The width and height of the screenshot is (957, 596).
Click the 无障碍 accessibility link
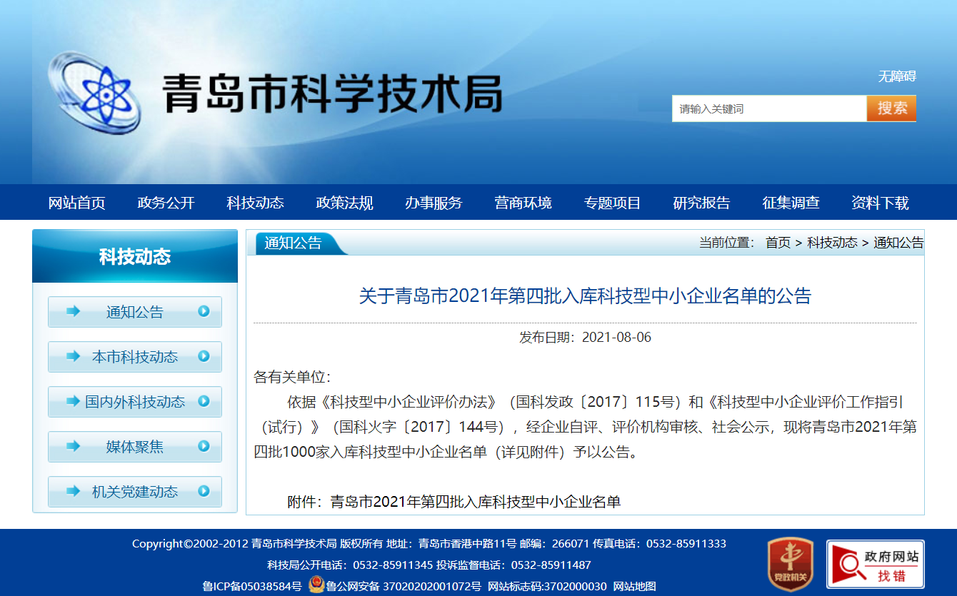pos(897,76)
